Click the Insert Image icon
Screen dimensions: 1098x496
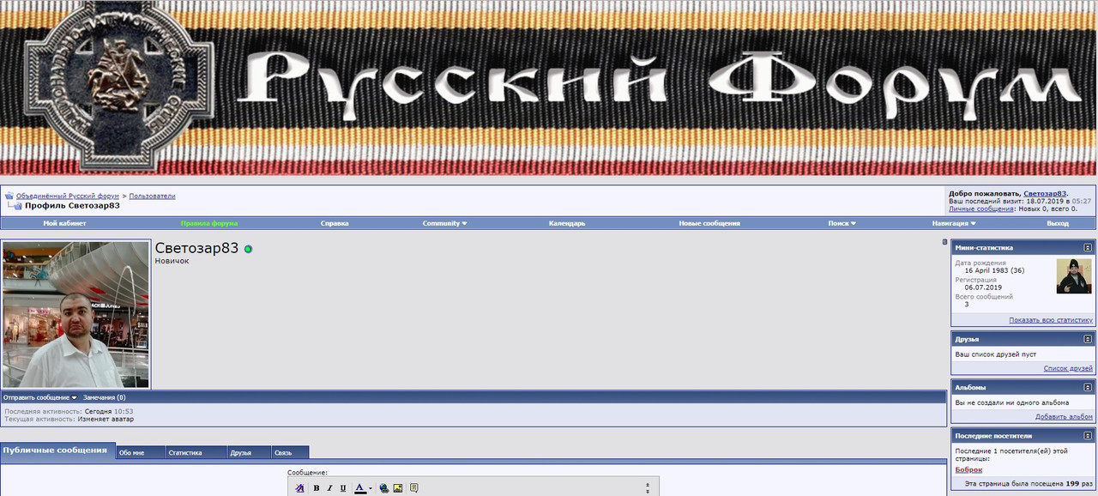click(x=398, y=488)
